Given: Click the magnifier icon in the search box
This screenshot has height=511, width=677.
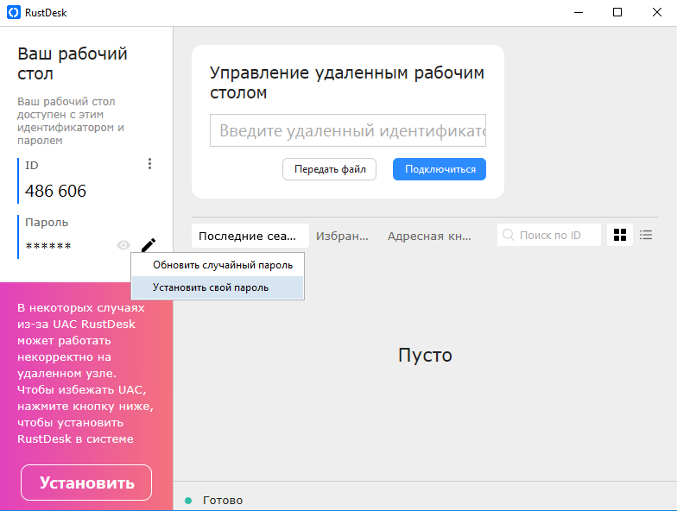Looking at the screenshot, I should 509,235.
